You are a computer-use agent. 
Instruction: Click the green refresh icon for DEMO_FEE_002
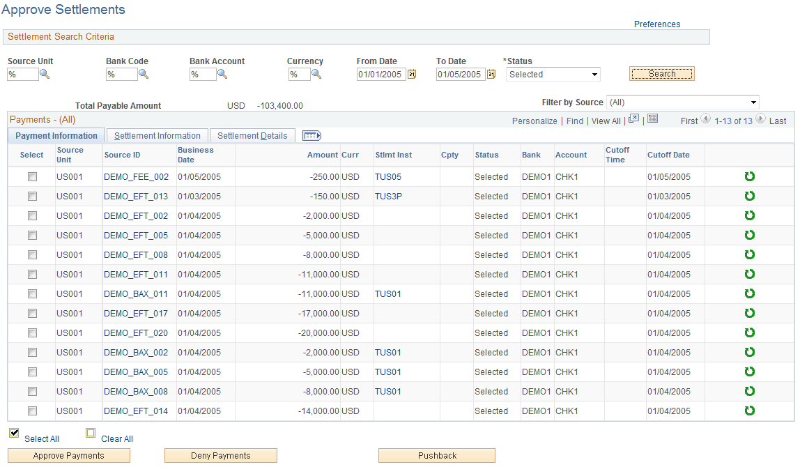pos(750,176)
